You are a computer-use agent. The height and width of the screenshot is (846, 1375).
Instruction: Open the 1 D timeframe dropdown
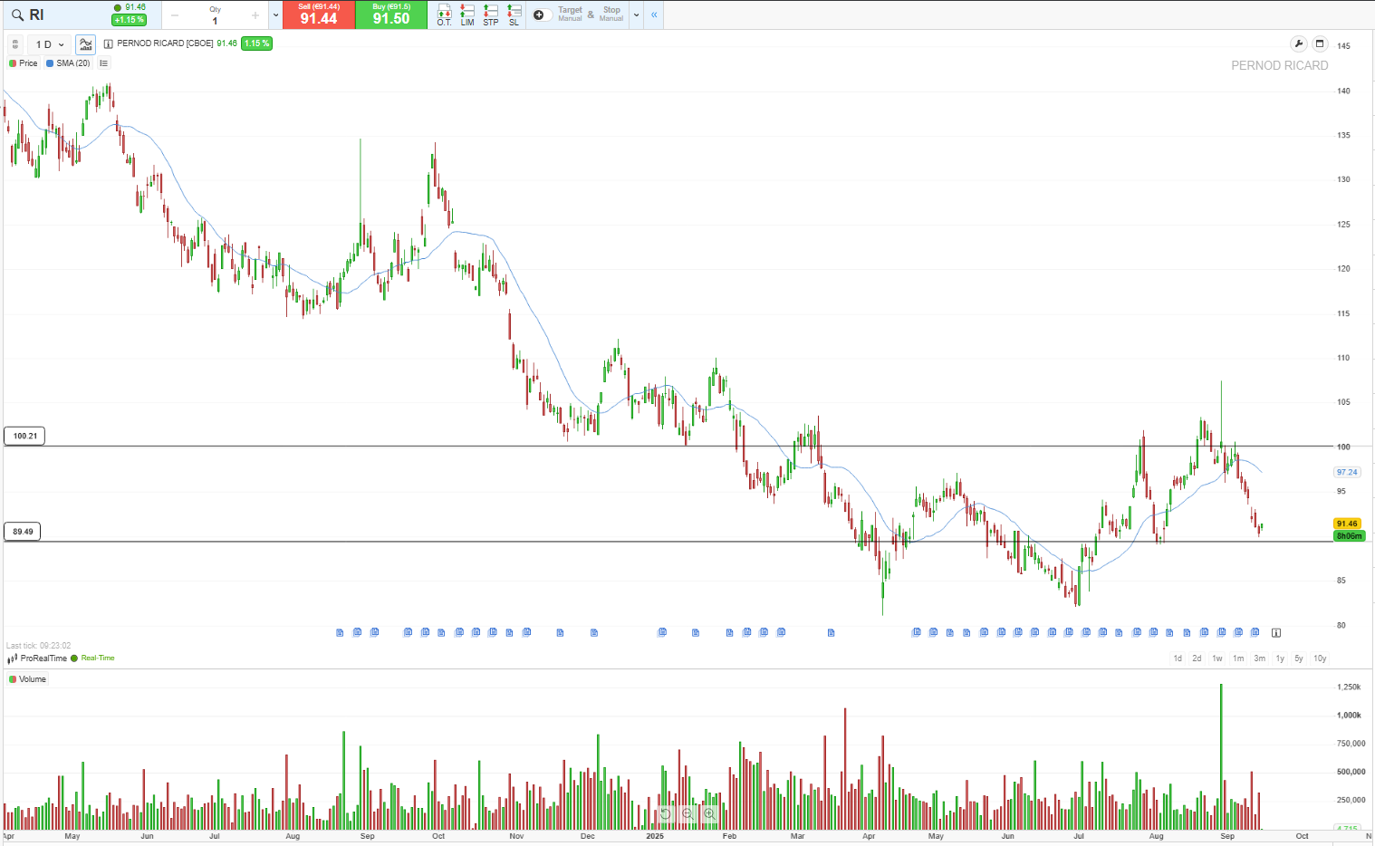coord(50,44)
